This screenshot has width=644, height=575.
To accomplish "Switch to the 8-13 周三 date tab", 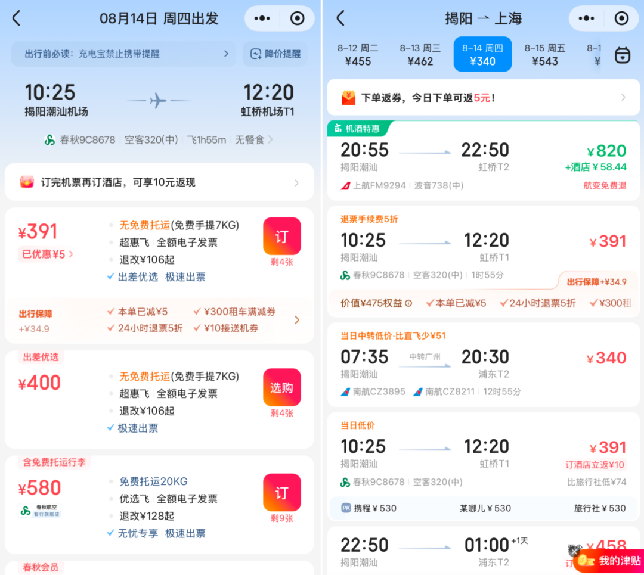I will tap(420, 54).
